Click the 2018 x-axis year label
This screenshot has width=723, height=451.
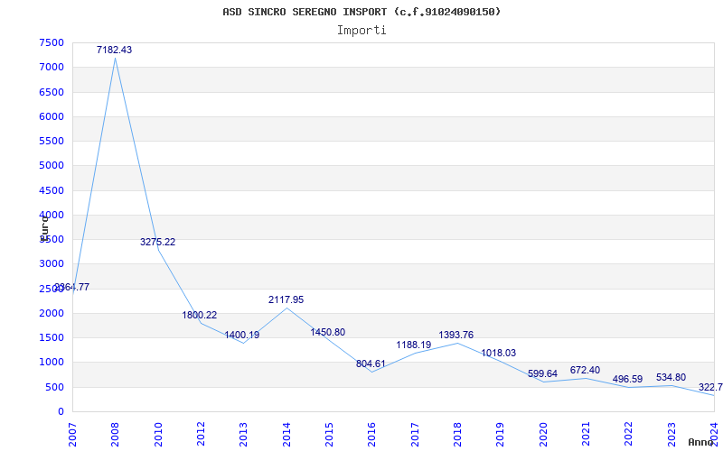457,435
